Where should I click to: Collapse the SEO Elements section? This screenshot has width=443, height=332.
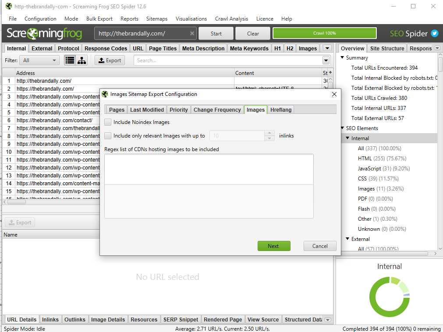click(342, 128)
